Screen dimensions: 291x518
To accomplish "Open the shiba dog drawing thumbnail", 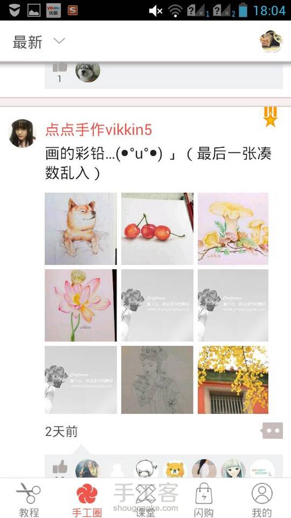I will click(x=80, y=229).
